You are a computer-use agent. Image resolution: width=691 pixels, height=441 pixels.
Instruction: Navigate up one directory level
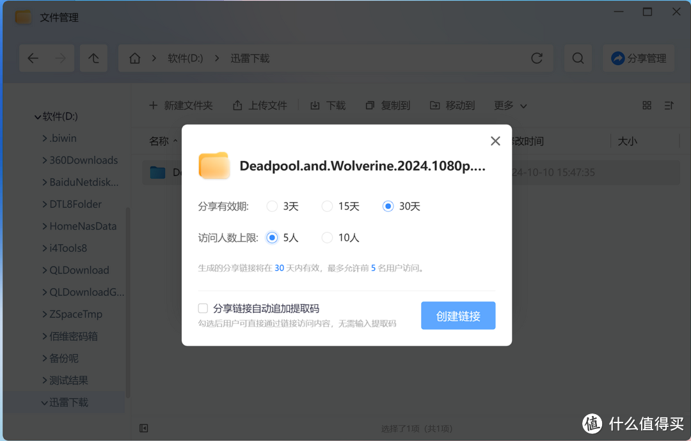click(x=93, y=58)
